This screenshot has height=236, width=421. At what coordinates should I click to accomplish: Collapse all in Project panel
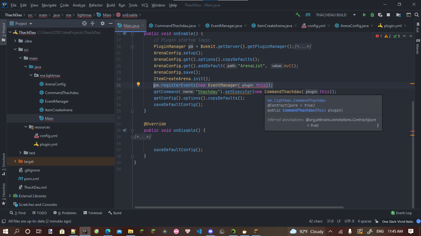(92, 23)
